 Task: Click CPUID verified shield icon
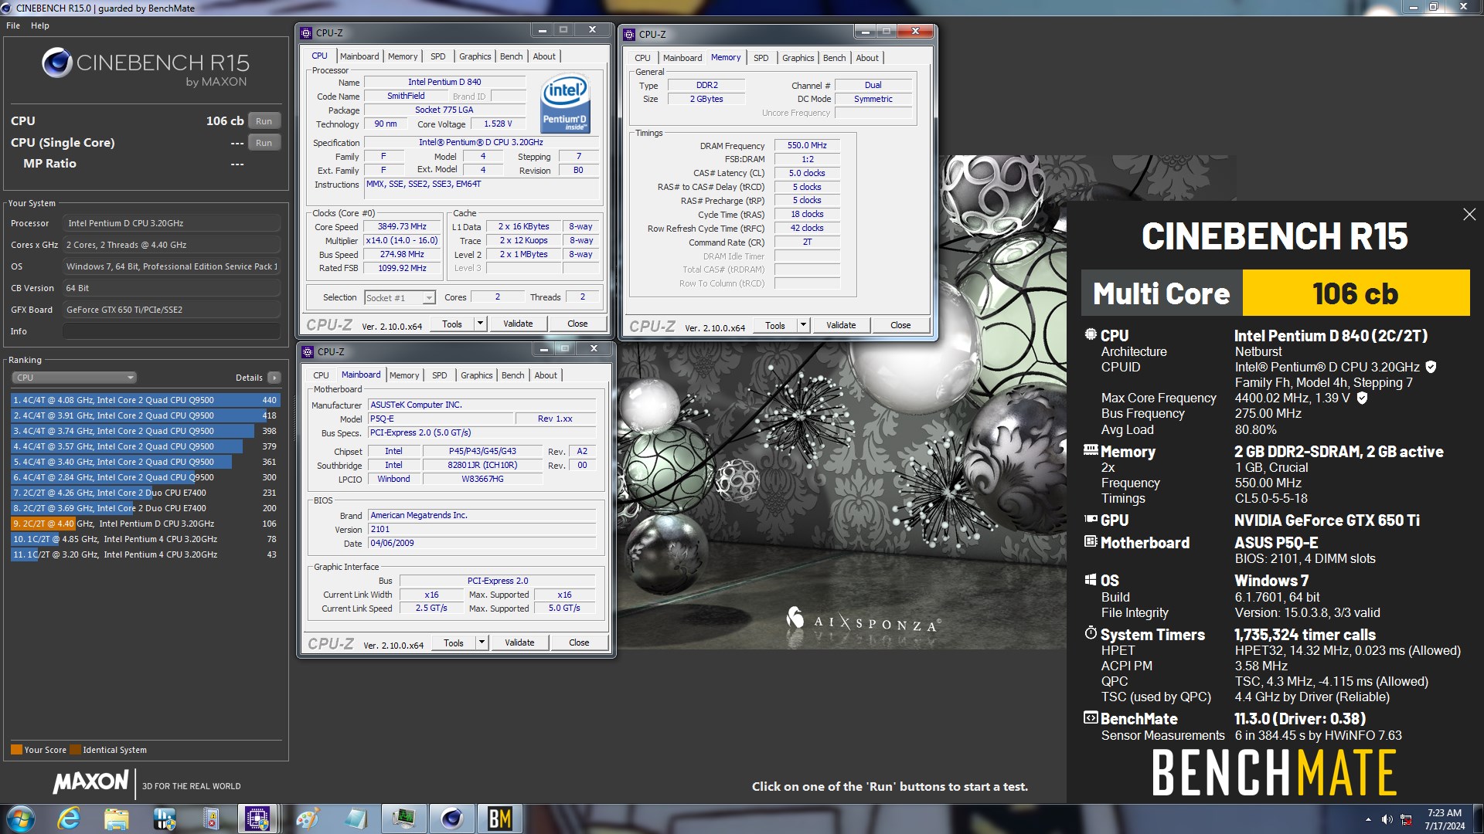click(1431, 367)
